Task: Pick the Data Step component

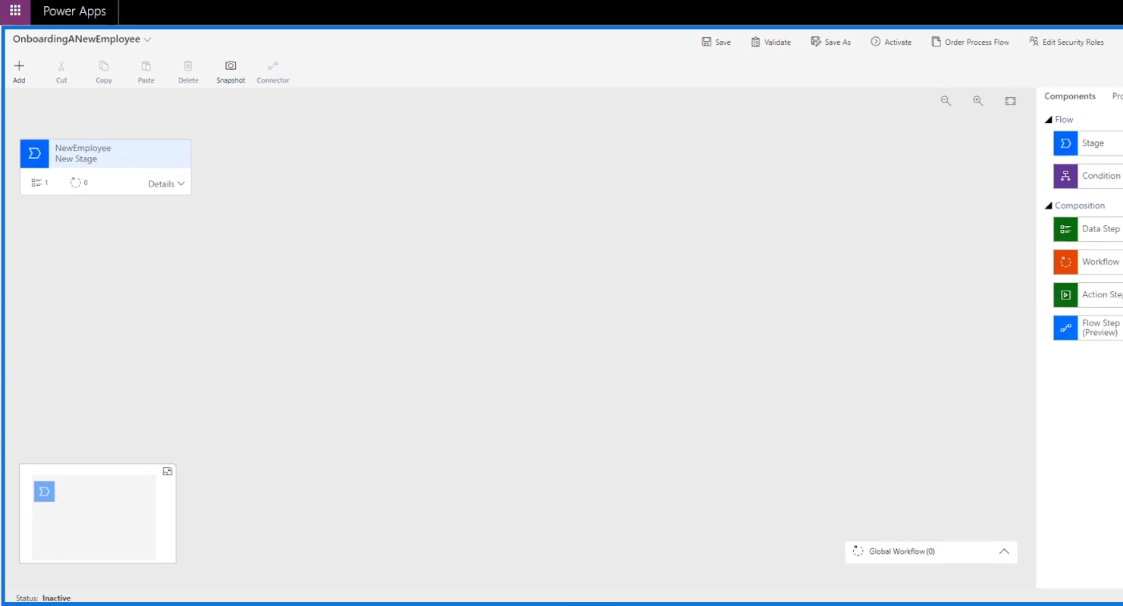Action: point(1088,229)
